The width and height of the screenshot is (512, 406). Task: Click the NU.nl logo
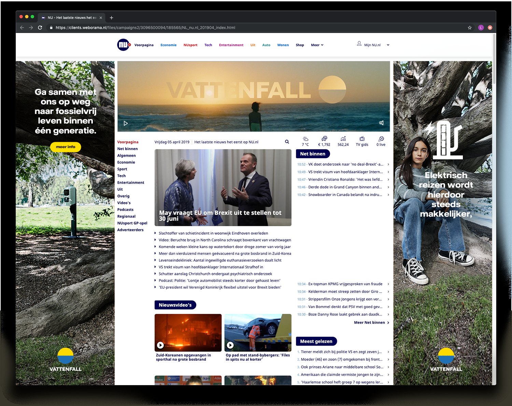tap(124, 45)
